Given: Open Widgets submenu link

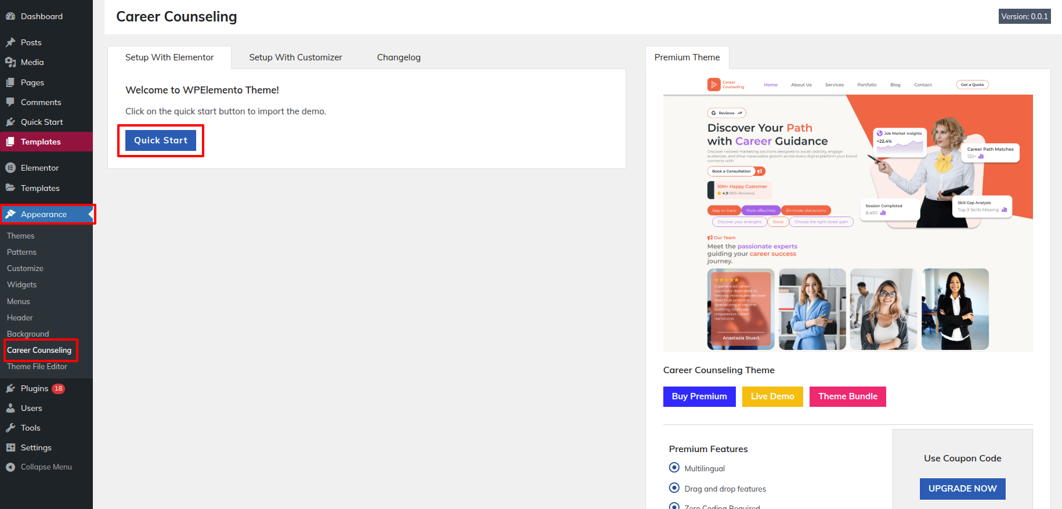Looking at the screenshot, I should pyautogui.click(x=21, y=284).
